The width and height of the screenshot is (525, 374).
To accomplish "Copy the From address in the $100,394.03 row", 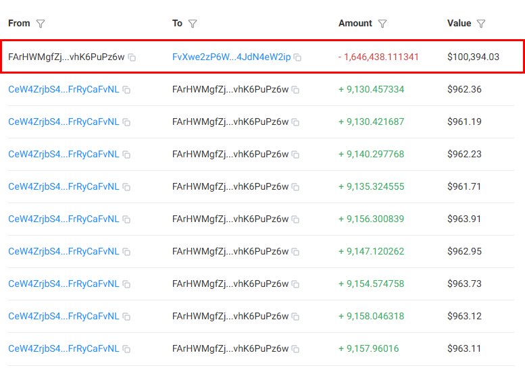I will tap(132, 57).
